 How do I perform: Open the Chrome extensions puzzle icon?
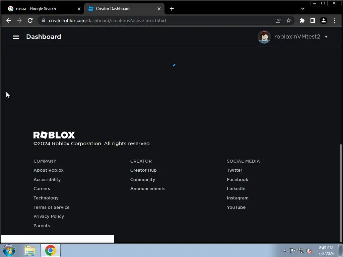coord(302,20)
